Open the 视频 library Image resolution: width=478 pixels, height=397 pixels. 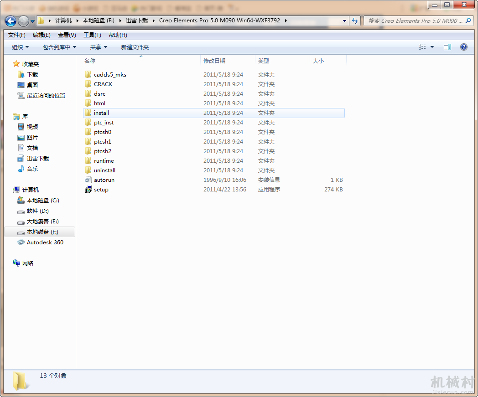pos(32,127)
